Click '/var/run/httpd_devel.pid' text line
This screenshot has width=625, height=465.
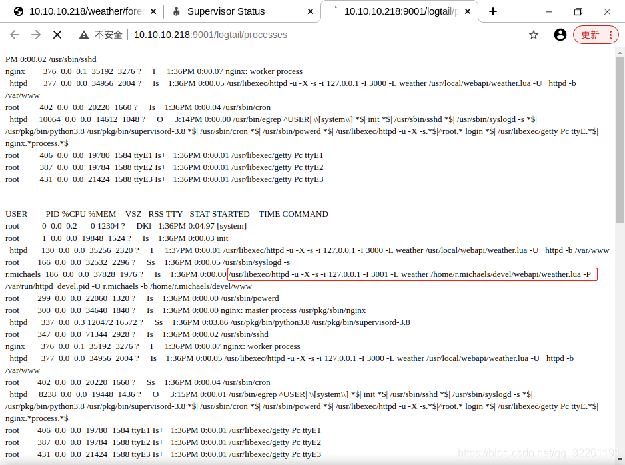pos(129,286)
